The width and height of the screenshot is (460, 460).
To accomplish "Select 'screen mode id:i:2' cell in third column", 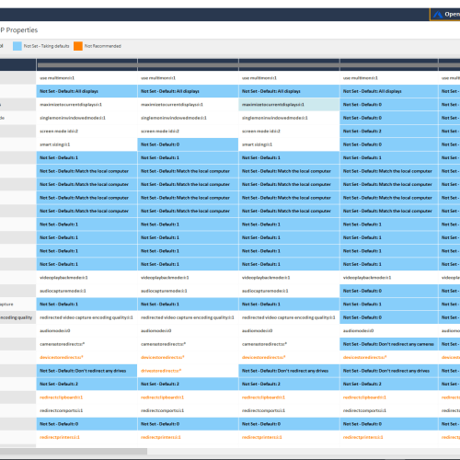I will pyautogui.click(x=289, y=132).
